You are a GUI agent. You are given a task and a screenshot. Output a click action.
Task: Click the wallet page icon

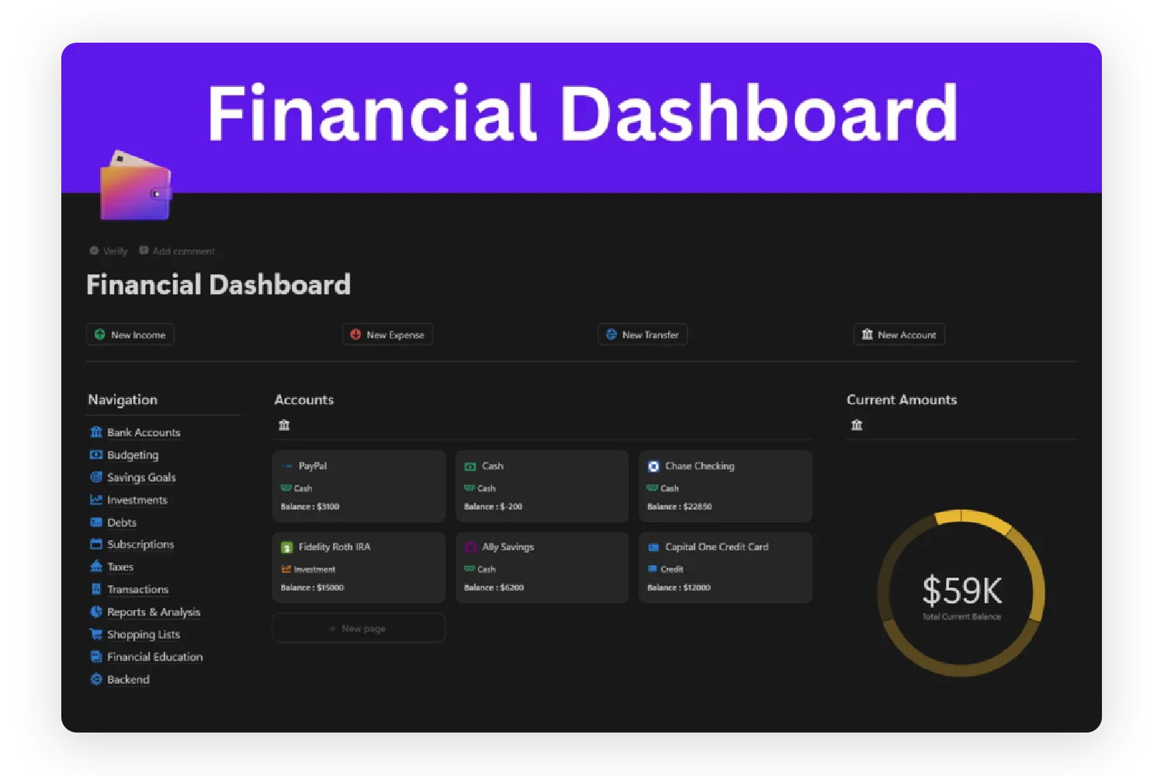136,185
